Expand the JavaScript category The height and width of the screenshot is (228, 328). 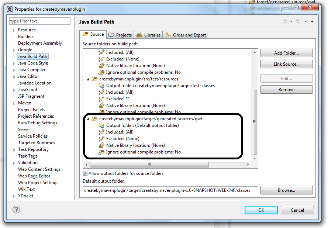[x=14, y=90]
